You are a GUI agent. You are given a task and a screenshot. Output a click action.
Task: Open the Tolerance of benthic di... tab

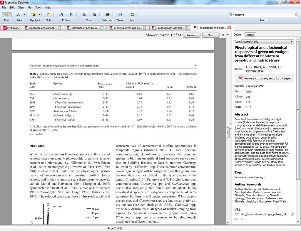click(x=85, y=28)
